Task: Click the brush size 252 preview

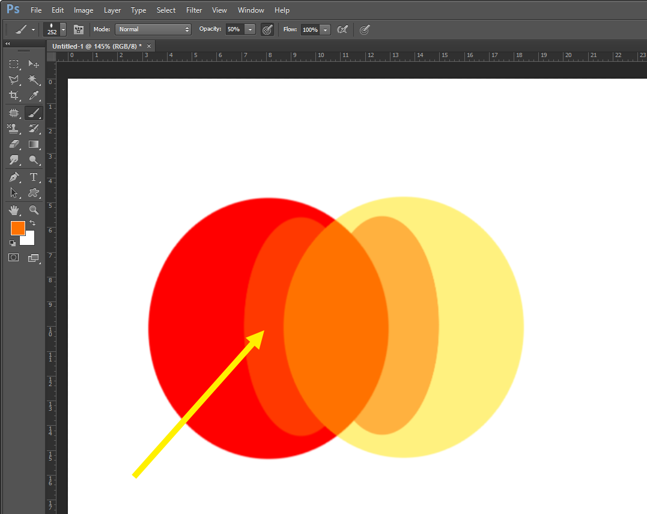Action: click(x=52, y=29)
